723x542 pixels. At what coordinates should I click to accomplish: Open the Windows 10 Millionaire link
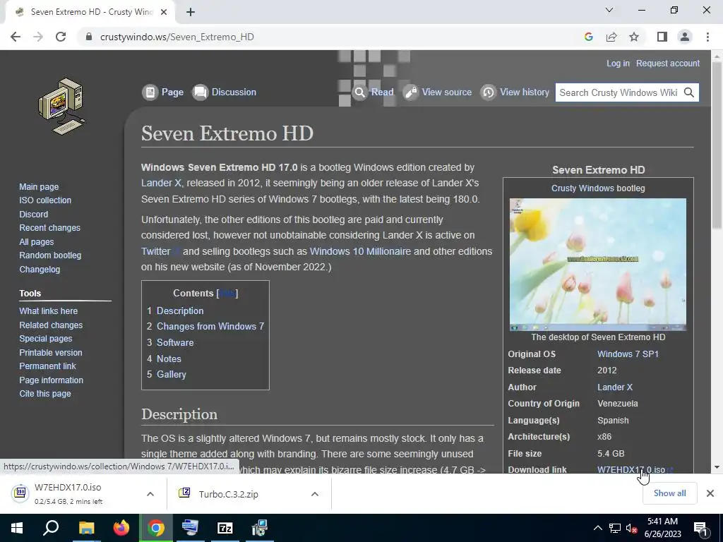(x=360, y=251)
